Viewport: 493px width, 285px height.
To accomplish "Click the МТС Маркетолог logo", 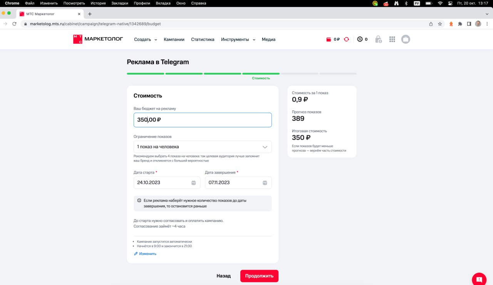I will click(98, 39).
